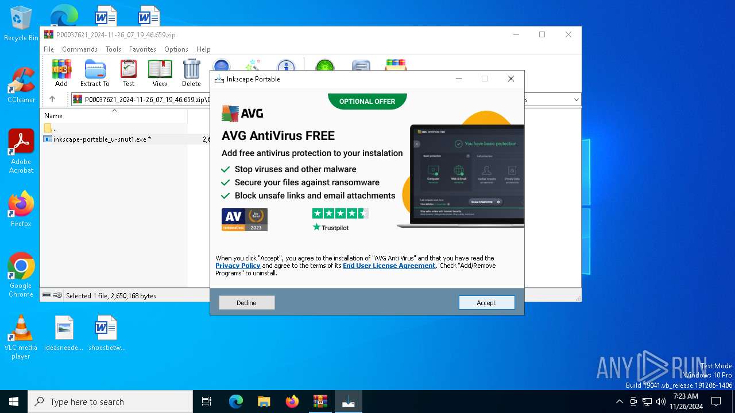735x413 pixels.
Task: Open the Help menu in WinRAR
Action: [x=203, y=49]
